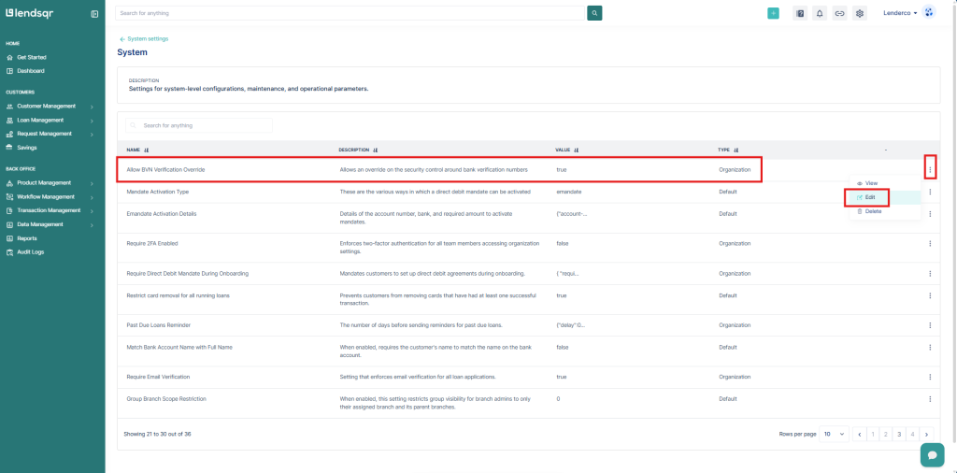Choose Delete from the row context menu

click(872, 211)
